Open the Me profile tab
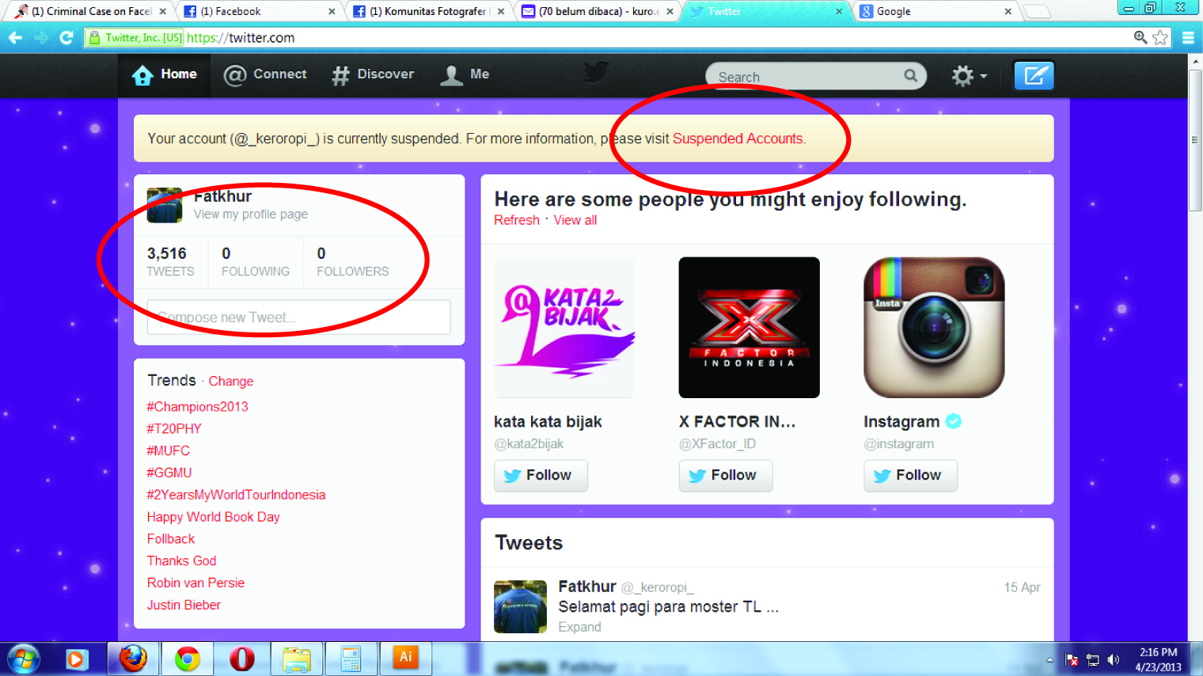 click(465, 74)
